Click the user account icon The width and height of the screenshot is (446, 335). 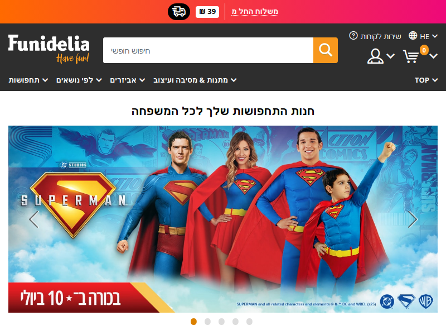click(x=375, y=56)
